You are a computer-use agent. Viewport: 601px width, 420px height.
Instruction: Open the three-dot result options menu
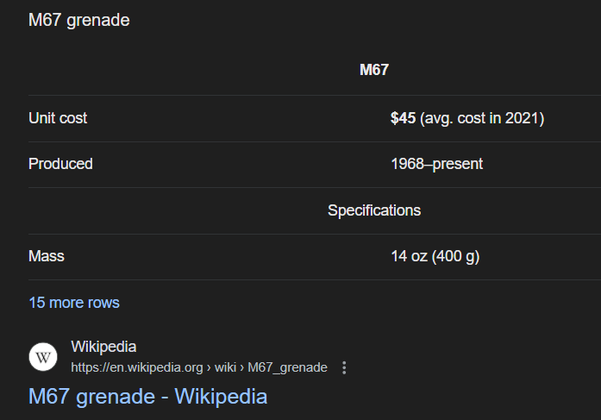click(x=344, y=367)
